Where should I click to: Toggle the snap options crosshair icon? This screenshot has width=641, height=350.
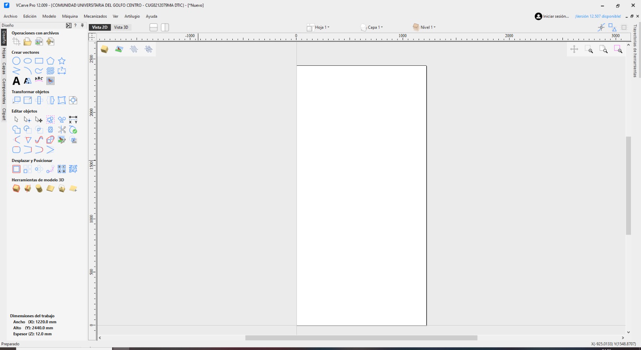coord(601,27)
